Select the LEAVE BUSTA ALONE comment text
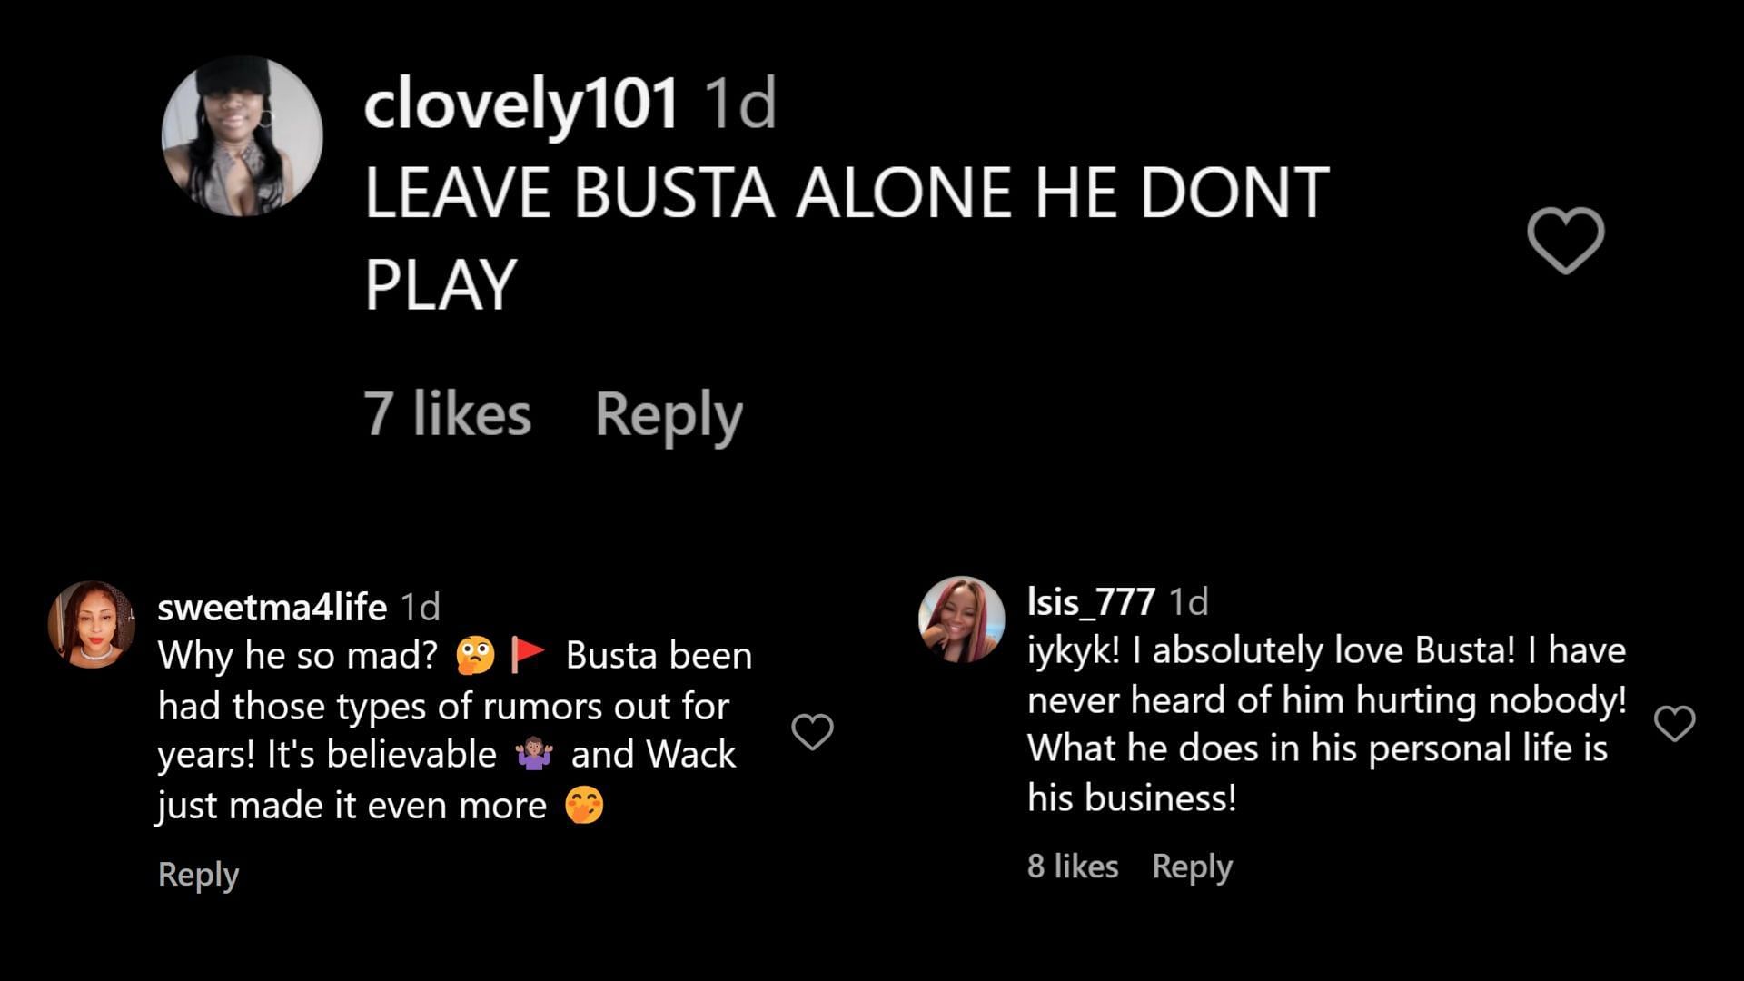 click(847, 238)
